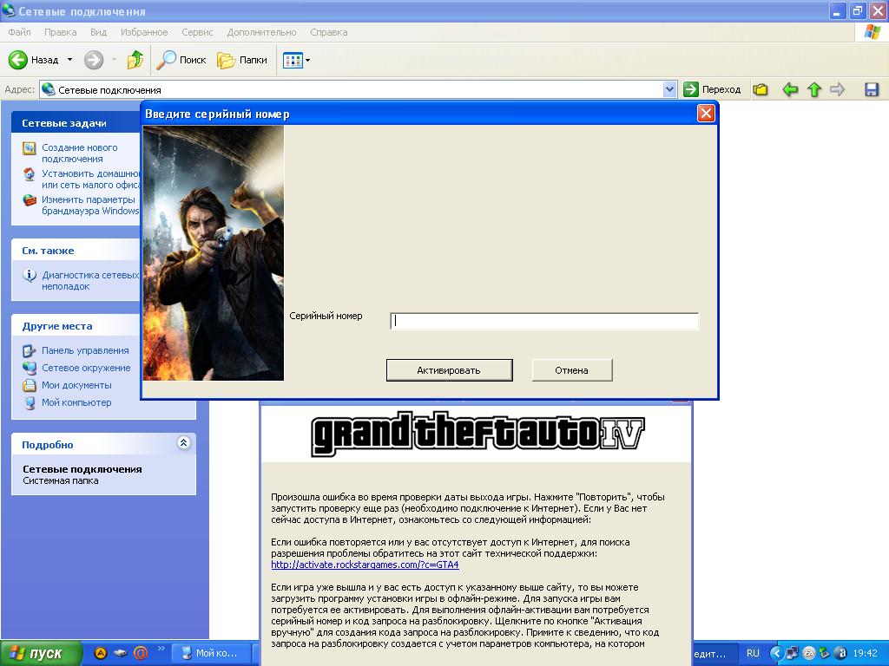Image resolution: width=889 pixels, height=666 pixels.
Task: Open the Back button history dropdown arrow
Action: coord(69,60)
